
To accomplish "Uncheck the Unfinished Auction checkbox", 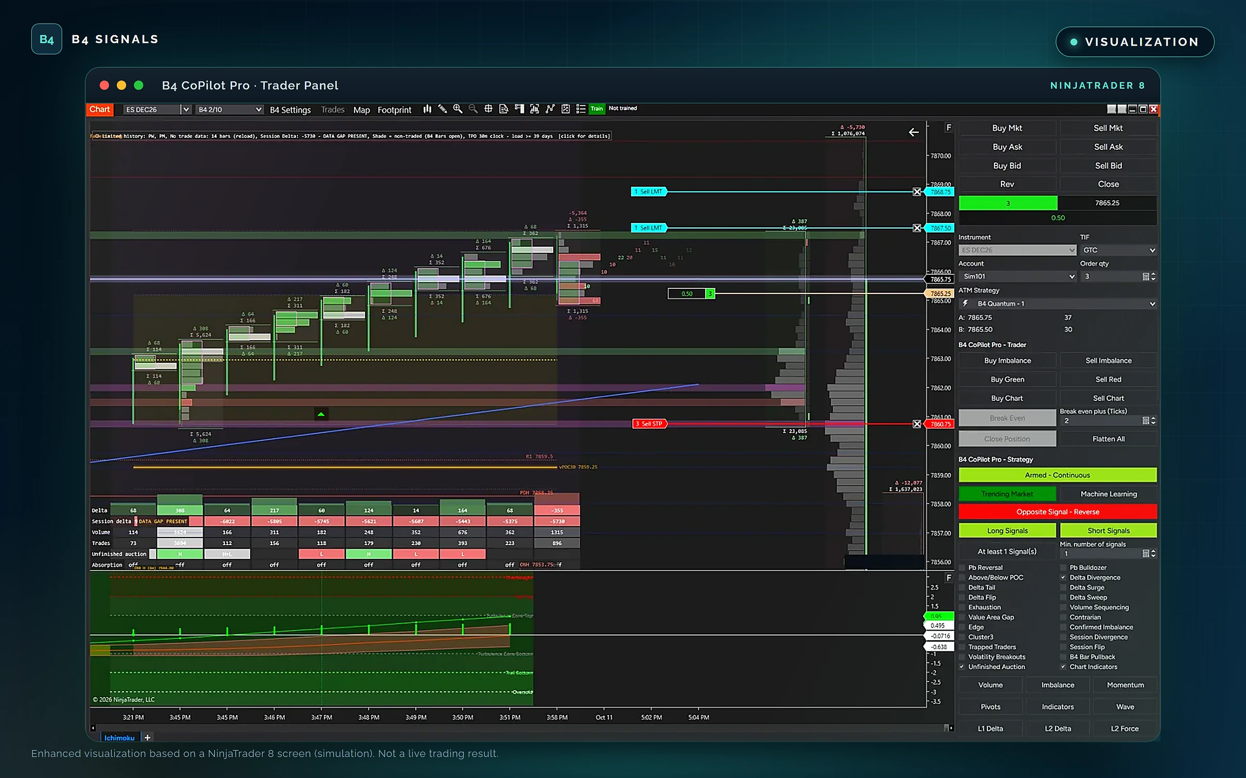I will pos(962,667).
